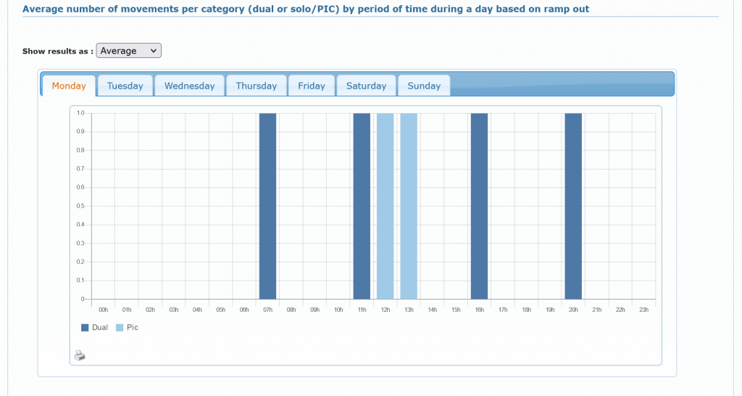Switch to the Wednesday tab
Screen dimensions: 742x396
point(189,86)
